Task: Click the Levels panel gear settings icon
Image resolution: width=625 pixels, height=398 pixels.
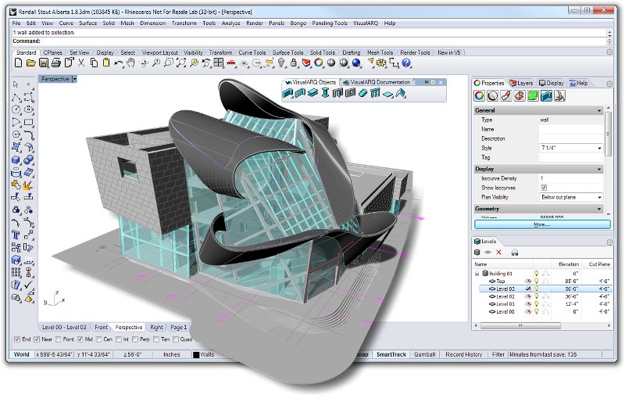Action: [x=610, y=242]
